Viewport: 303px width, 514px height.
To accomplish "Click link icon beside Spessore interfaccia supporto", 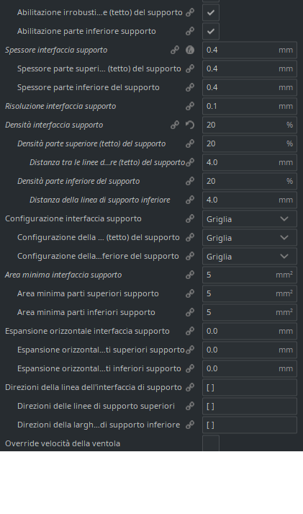I will click(175, 50).
